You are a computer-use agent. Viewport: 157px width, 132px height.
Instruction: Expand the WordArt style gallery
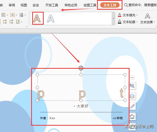pyautogui.click(x=113, y=19)
